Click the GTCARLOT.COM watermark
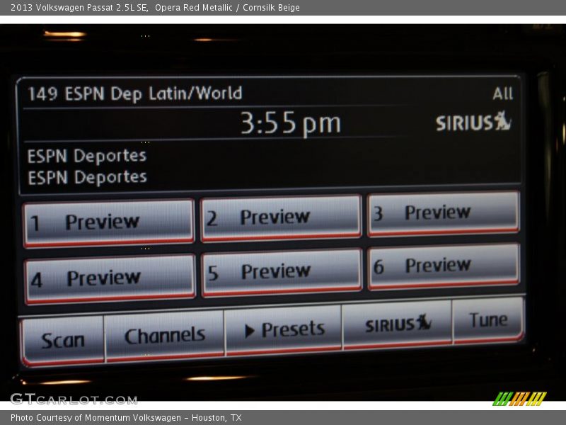 pos(74,399)
